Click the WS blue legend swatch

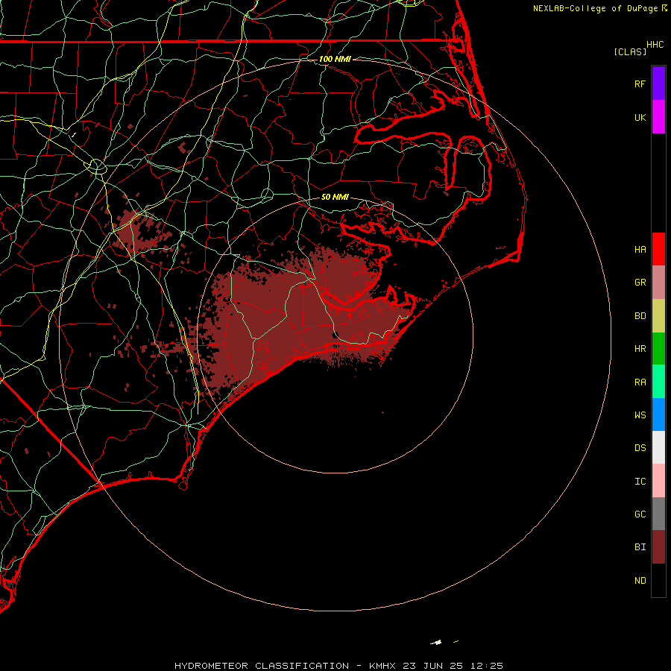coord(658,415)
